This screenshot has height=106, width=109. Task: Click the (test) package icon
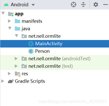point(24,66)
